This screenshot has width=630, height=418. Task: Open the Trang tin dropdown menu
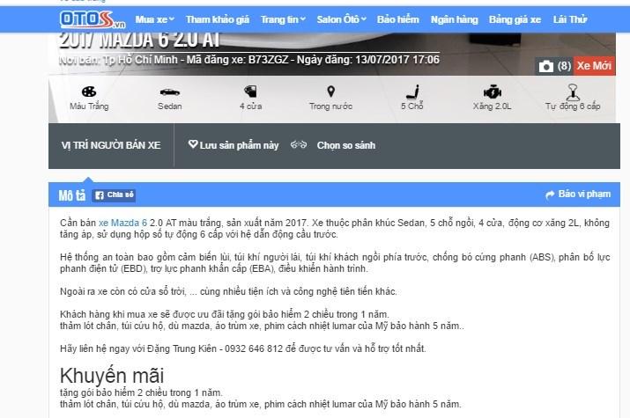[x=286, y=18]
